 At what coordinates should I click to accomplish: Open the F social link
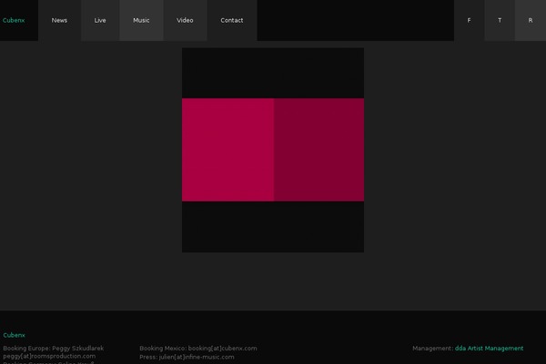coord(469,20)
